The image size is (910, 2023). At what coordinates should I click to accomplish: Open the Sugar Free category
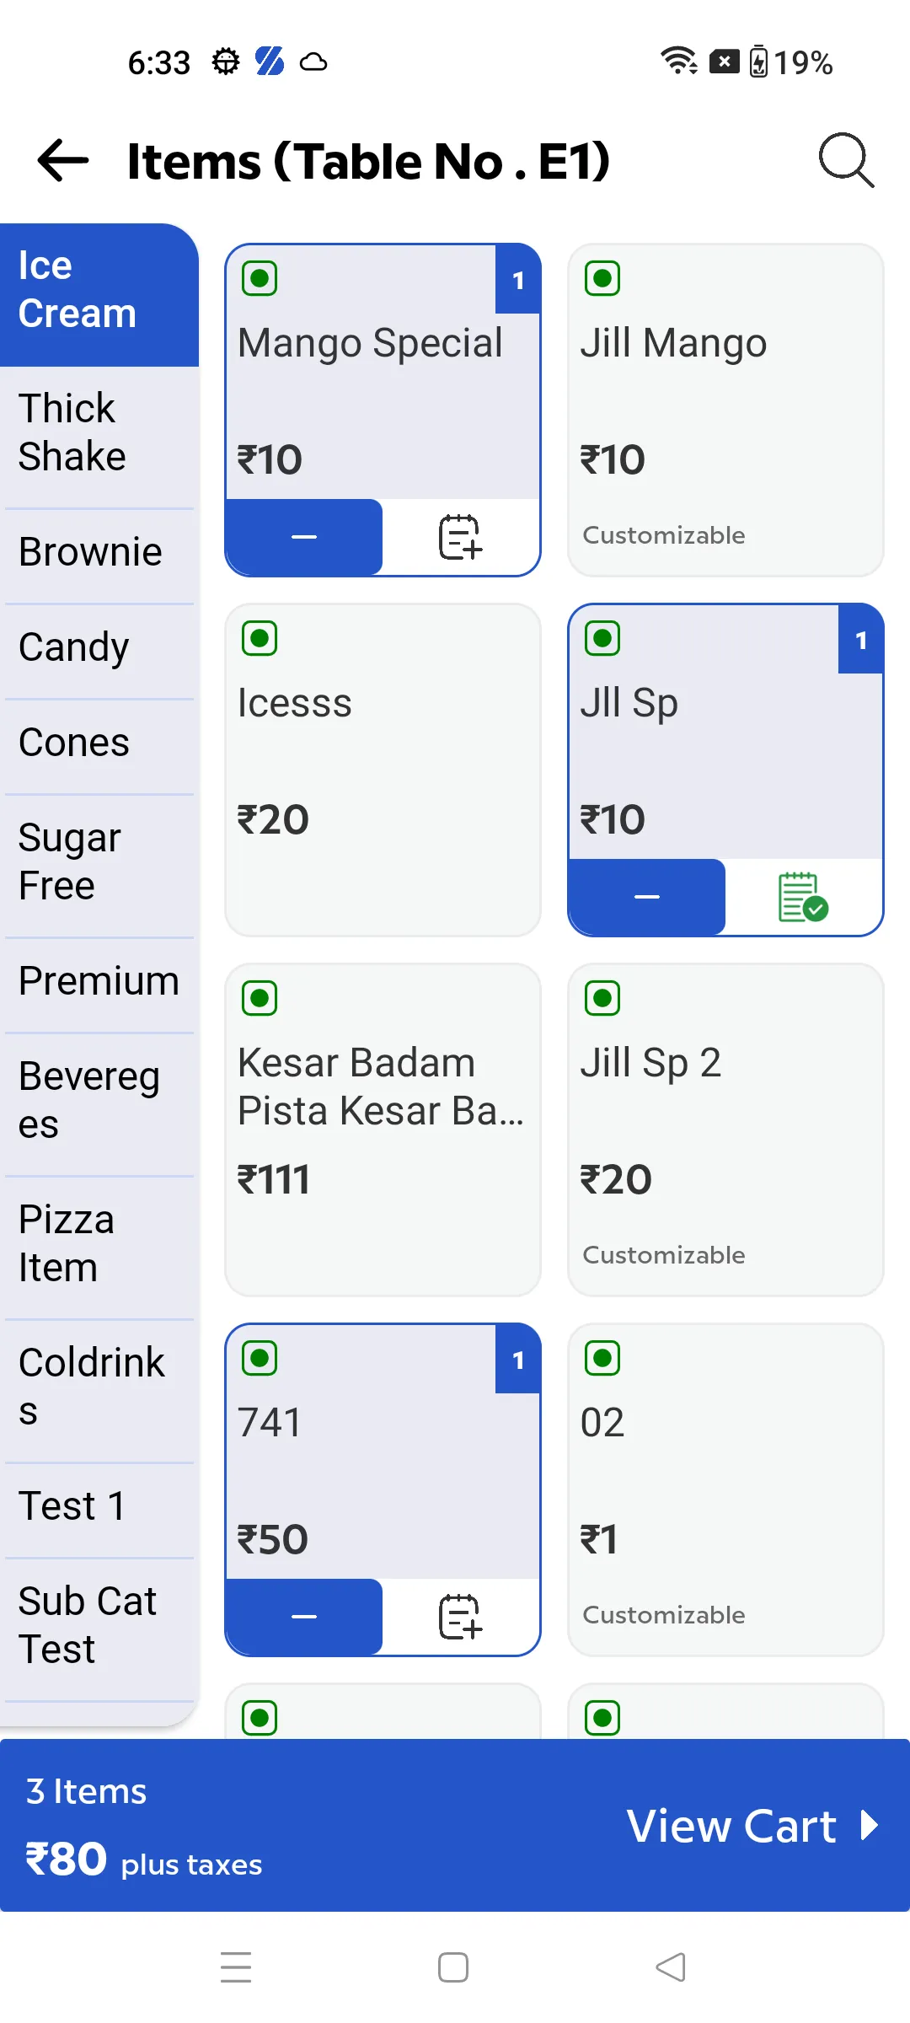[x=99, y=862]
